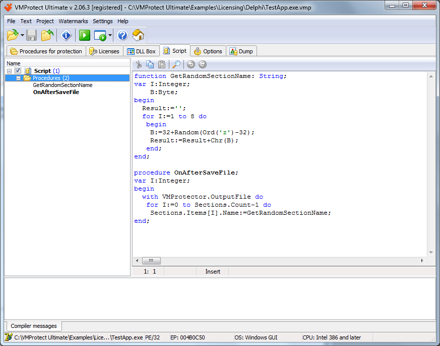Switch to the Dump tab
440x346 pixels.
241,51
